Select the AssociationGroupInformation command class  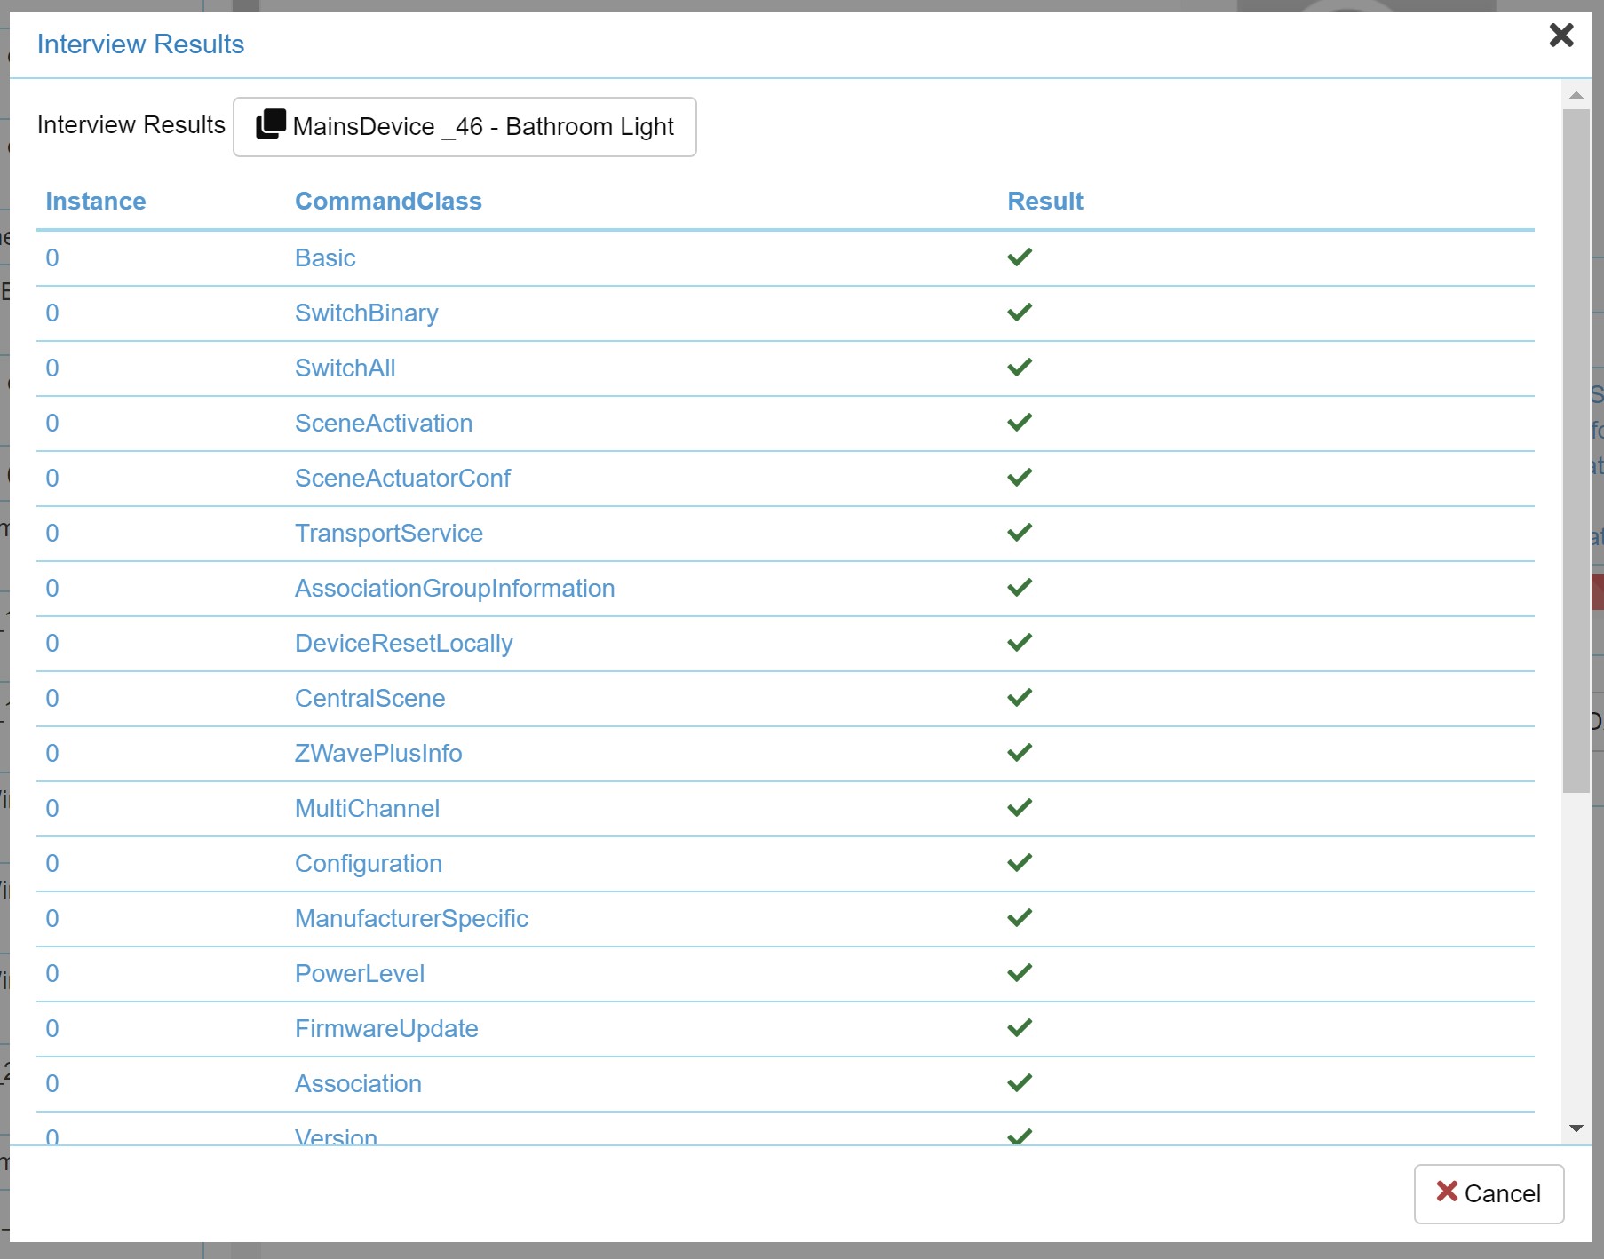454,588
